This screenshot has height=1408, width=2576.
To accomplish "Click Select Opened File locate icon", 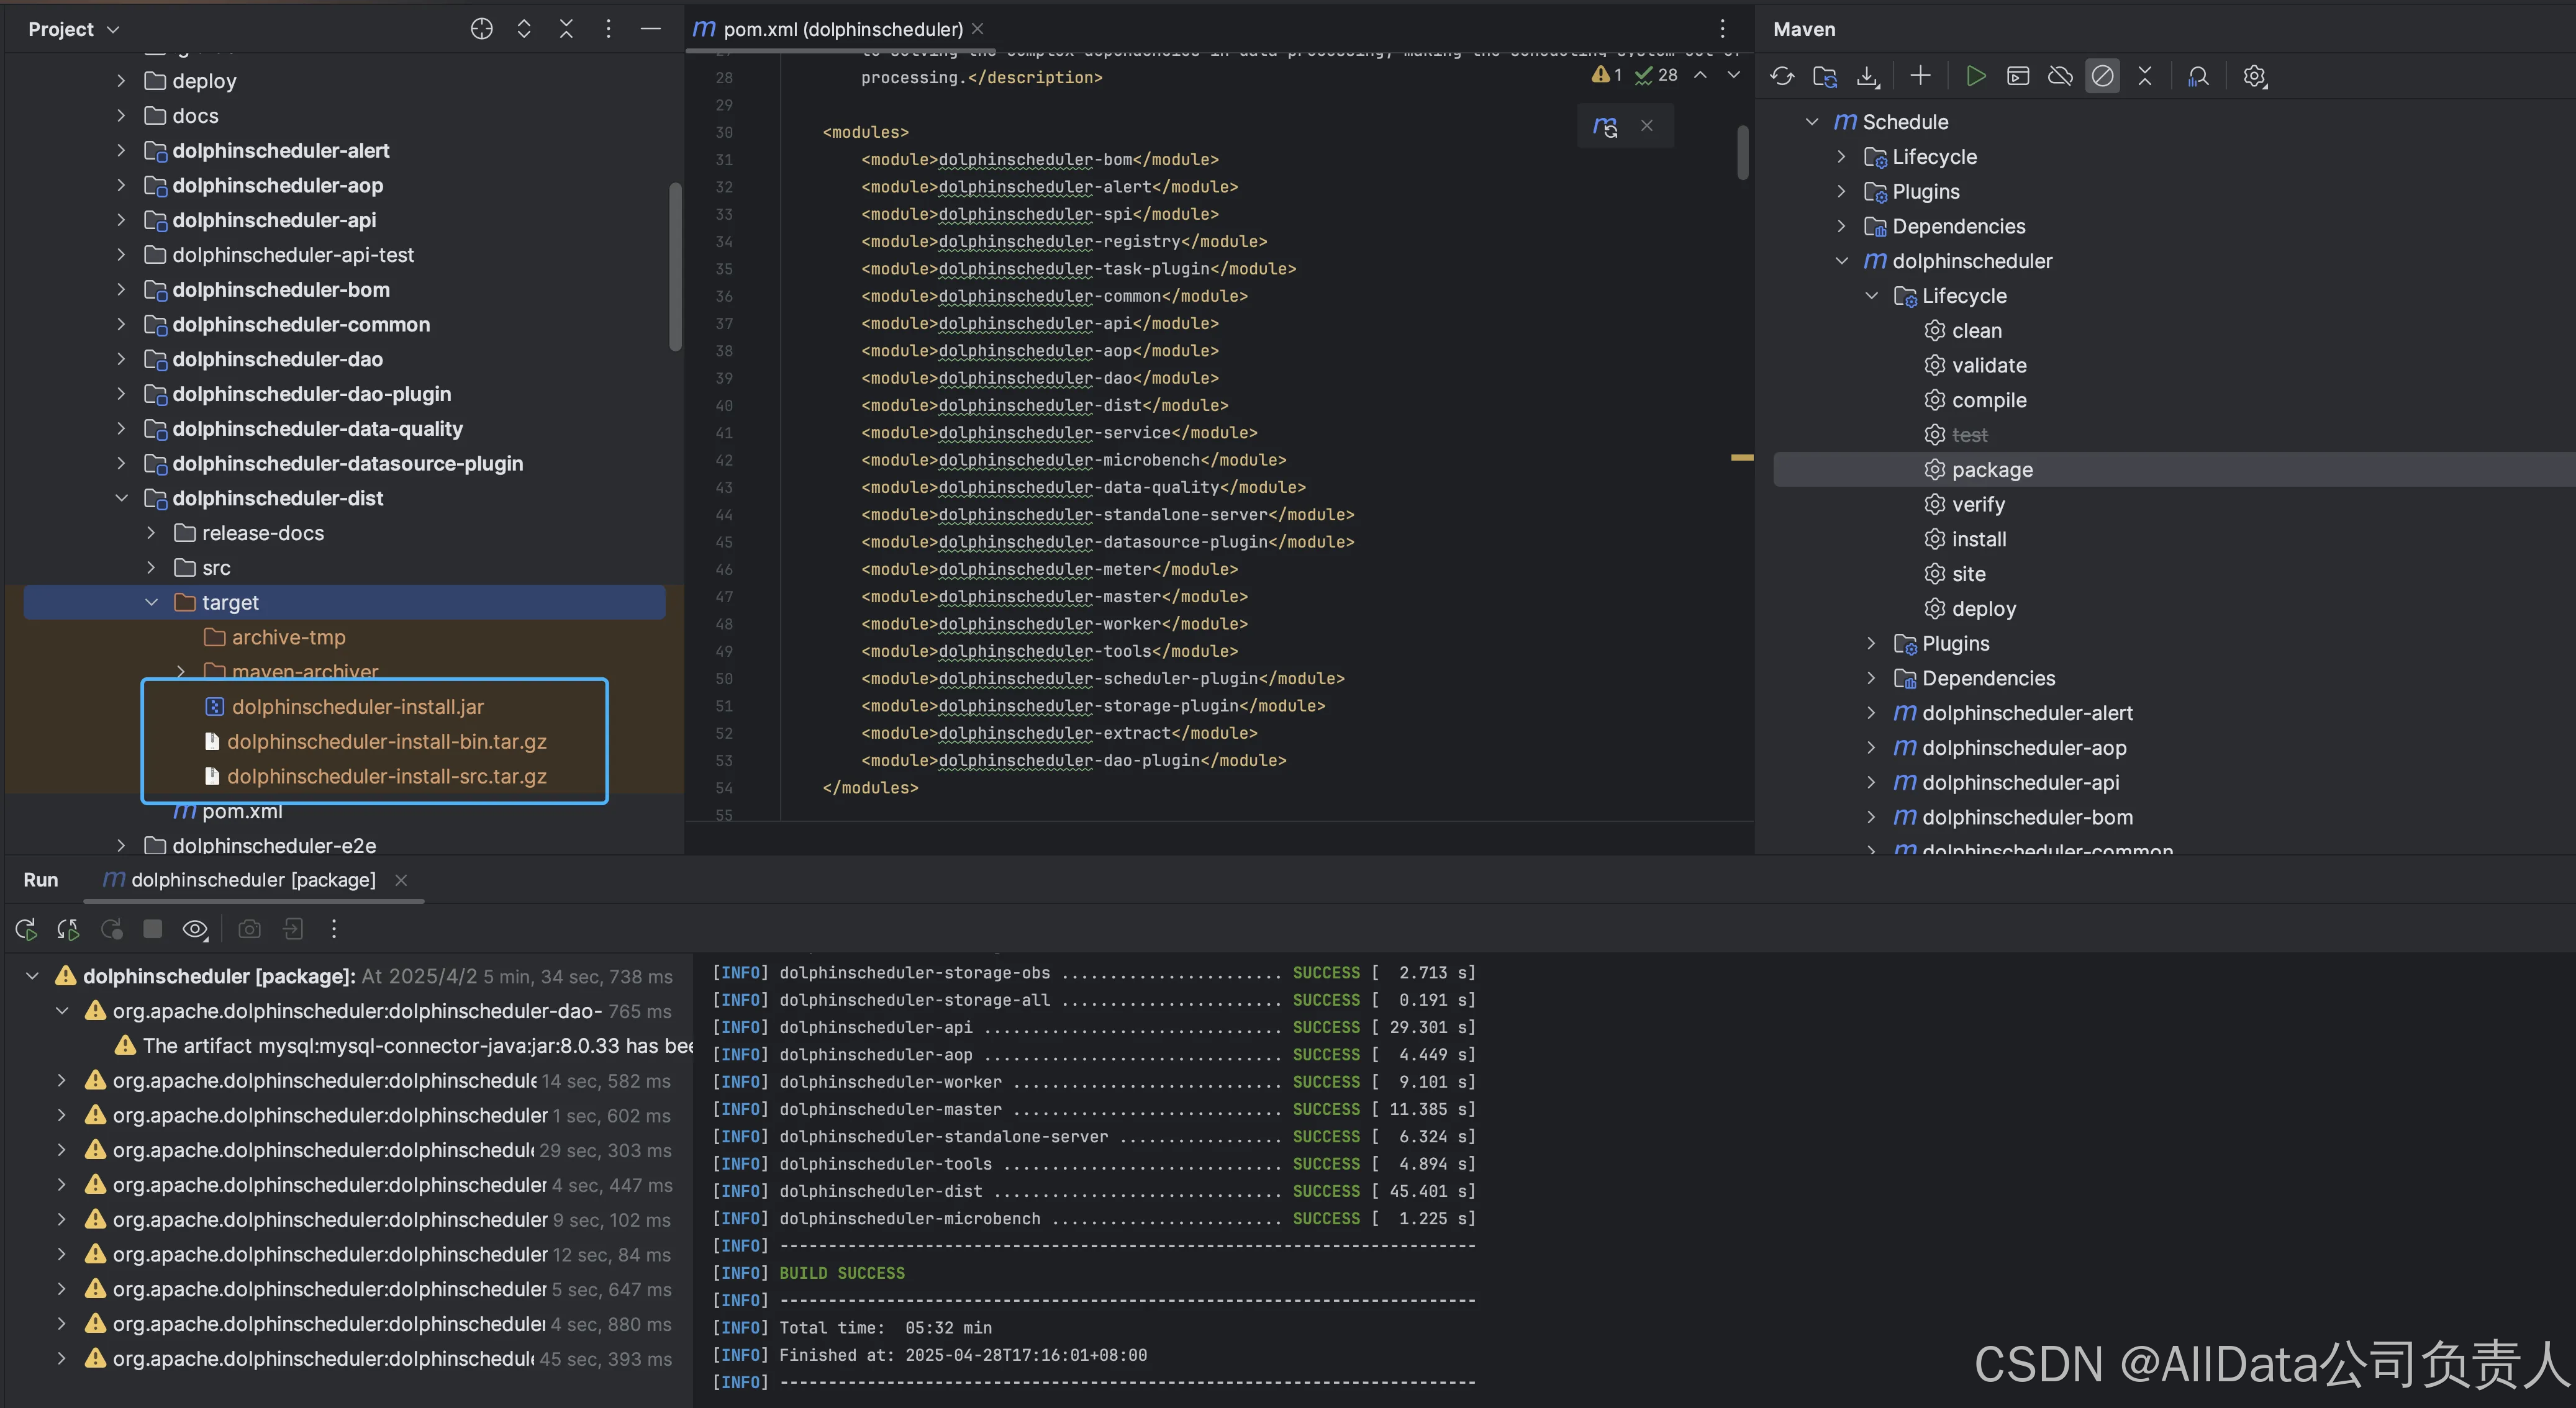I will point(481,29).
